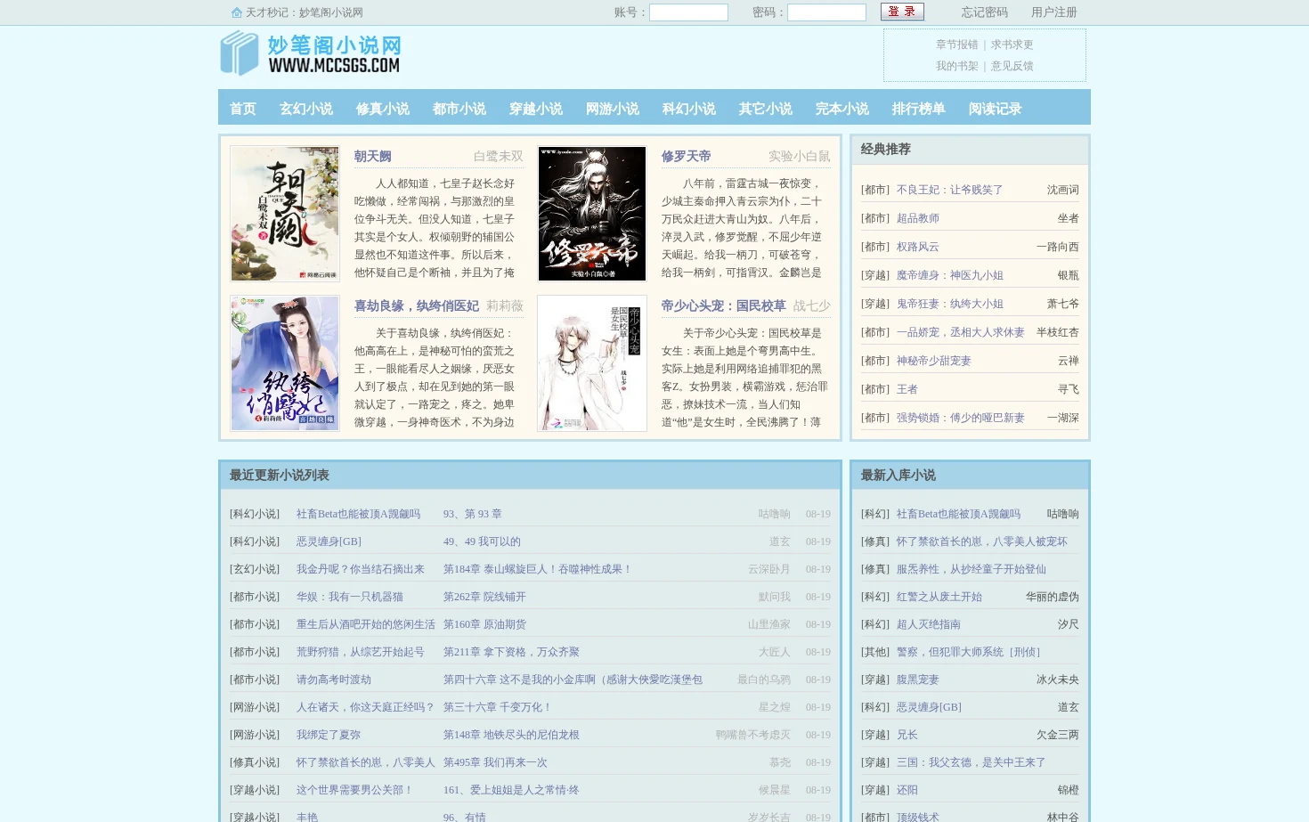This screenshot has width=1309, height=822.
Task: Click author 云深卧月 in updates list
Action: click(x=769, y=569)
